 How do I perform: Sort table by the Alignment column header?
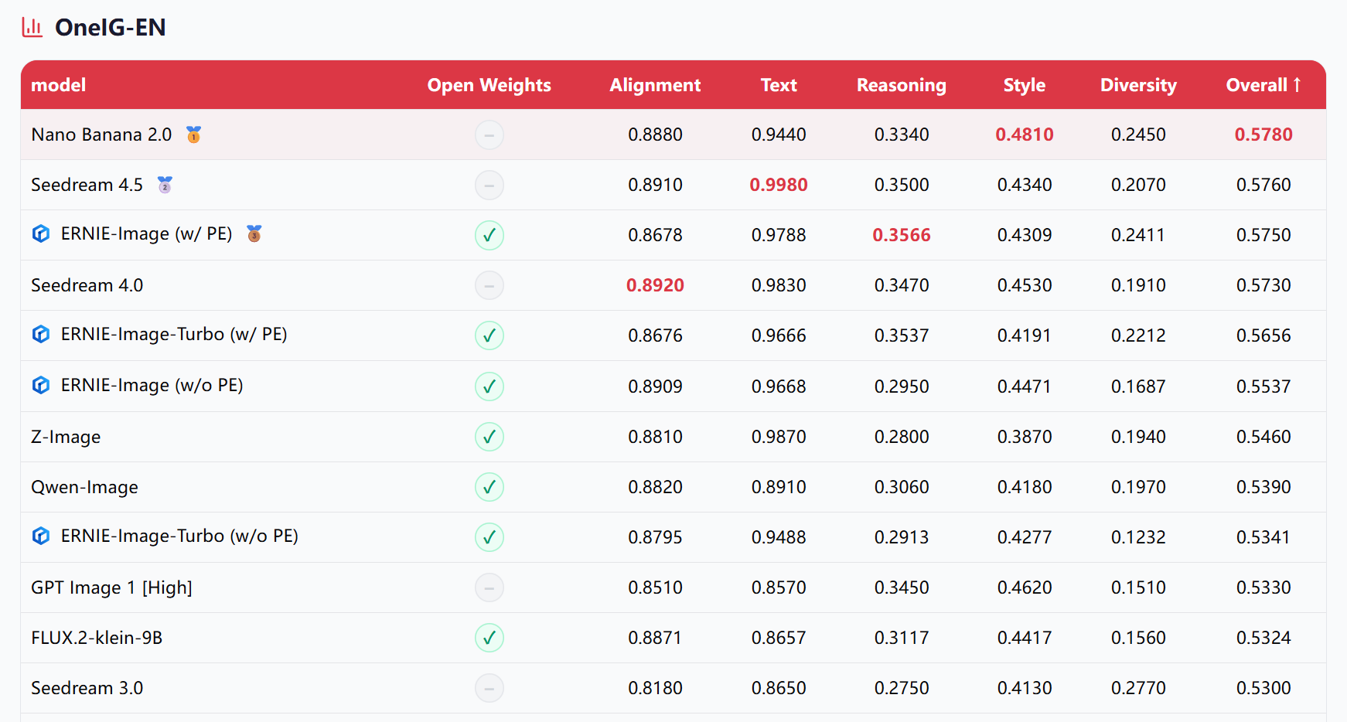pos(654,85)
